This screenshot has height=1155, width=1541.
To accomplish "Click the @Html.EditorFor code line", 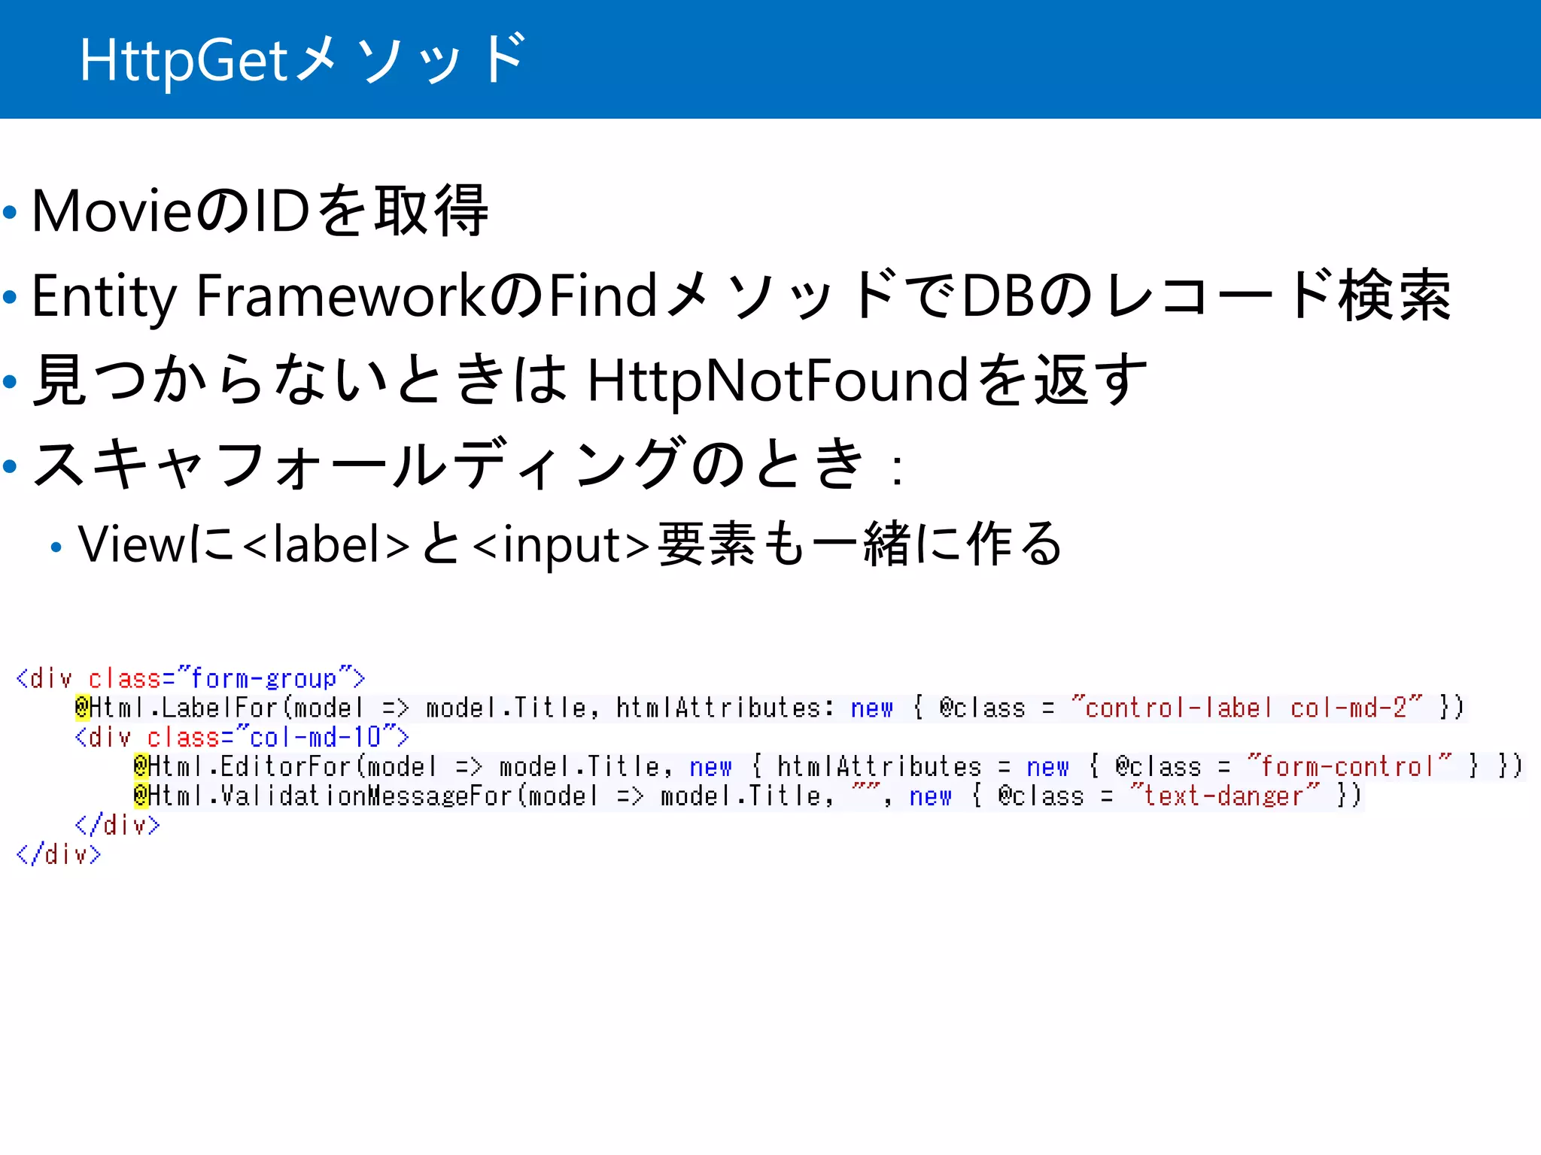I will [x=828, y=766].
